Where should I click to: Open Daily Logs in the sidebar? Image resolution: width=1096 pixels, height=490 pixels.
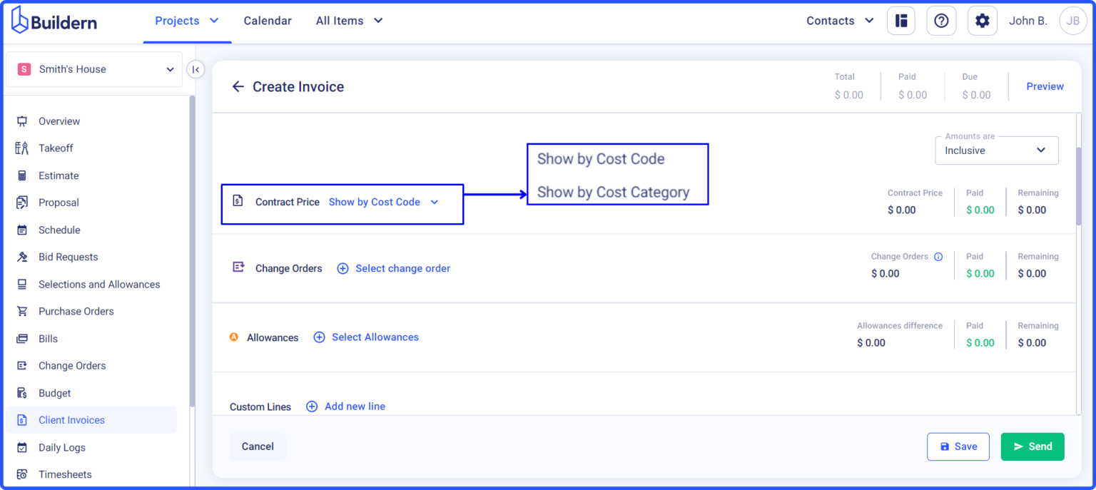point(62,448)
